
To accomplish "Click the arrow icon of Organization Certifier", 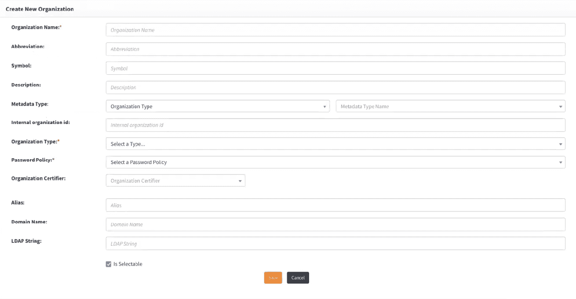I will coord(240,181).
